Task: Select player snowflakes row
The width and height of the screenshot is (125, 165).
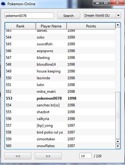Action: 60,146
